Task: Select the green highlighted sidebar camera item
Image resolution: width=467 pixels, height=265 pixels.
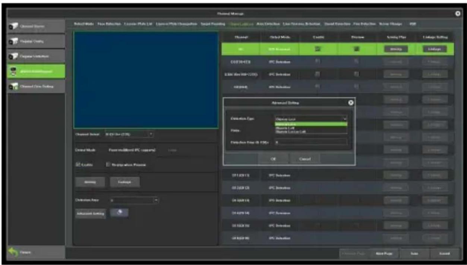Action: (x=37, y=71)
